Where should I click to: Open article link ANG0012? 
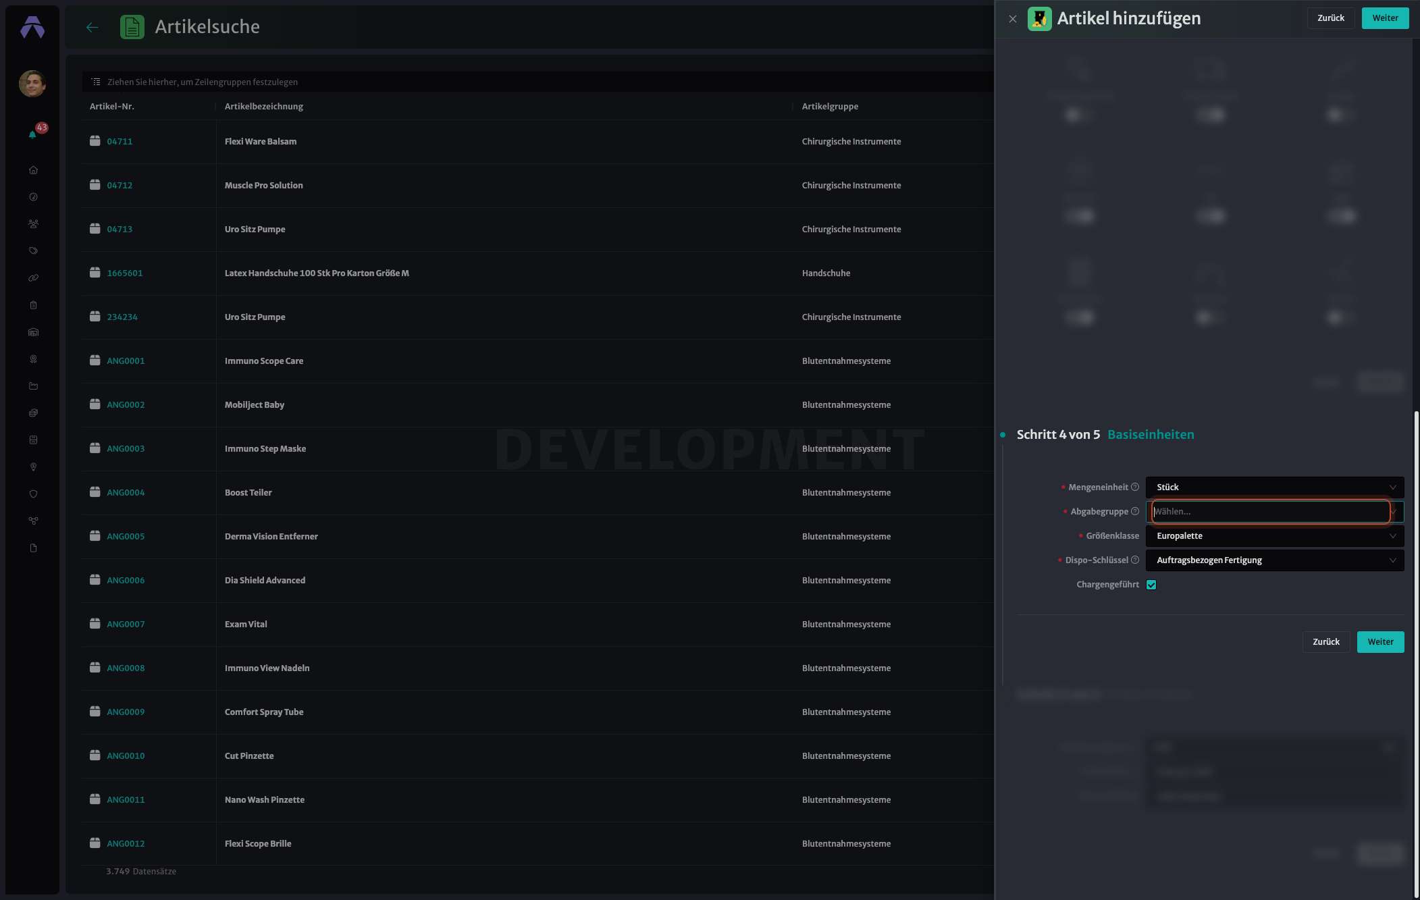[x=126, y=843]
